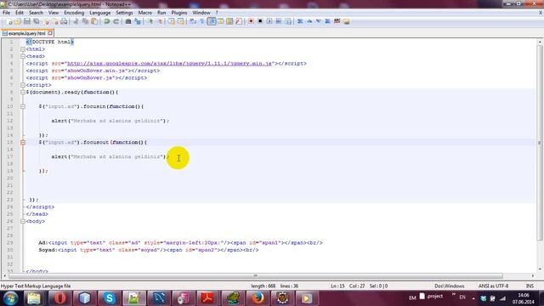Image resolution: width=544 pixels, height=306 pixels.
Task: Click the horizontal scrollbar thumb below the editor
Action: pos(255,275)
